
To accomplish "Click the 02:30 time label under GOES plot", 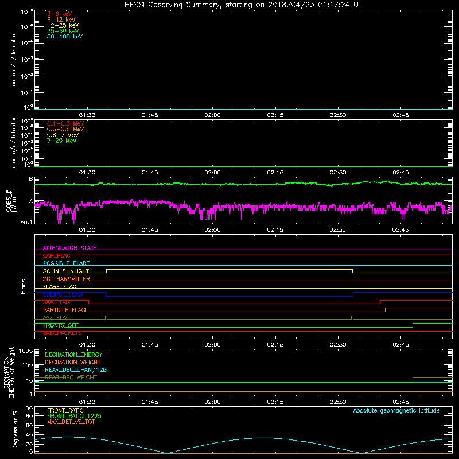I will [x=338, y=230].
